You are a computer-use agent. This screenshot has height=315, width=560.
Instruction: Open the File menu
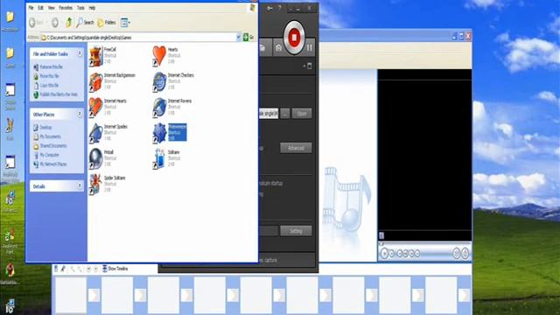point(31,8)
